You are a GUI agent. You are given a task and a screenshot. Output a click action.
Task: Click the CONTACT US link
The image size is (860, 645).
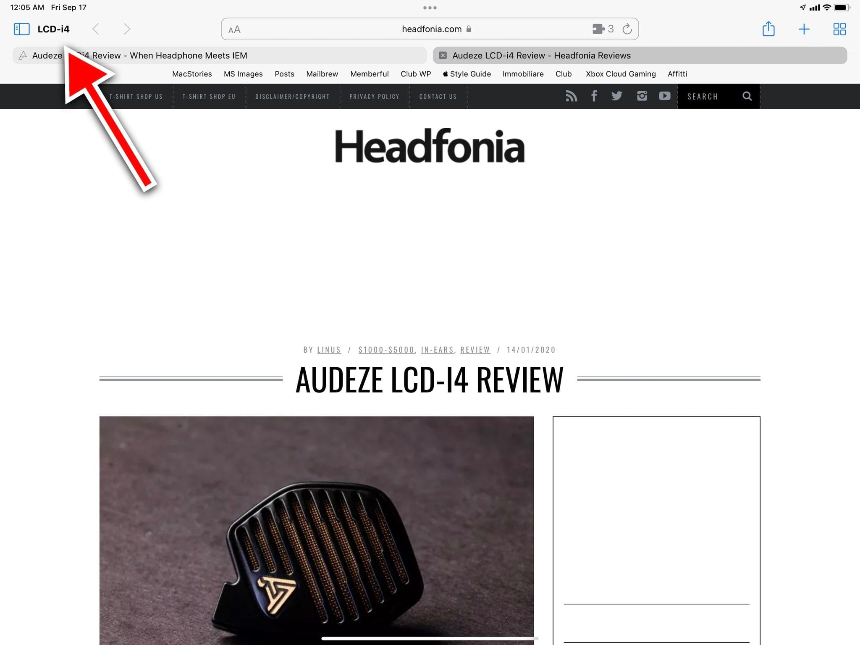click(438, 95)
